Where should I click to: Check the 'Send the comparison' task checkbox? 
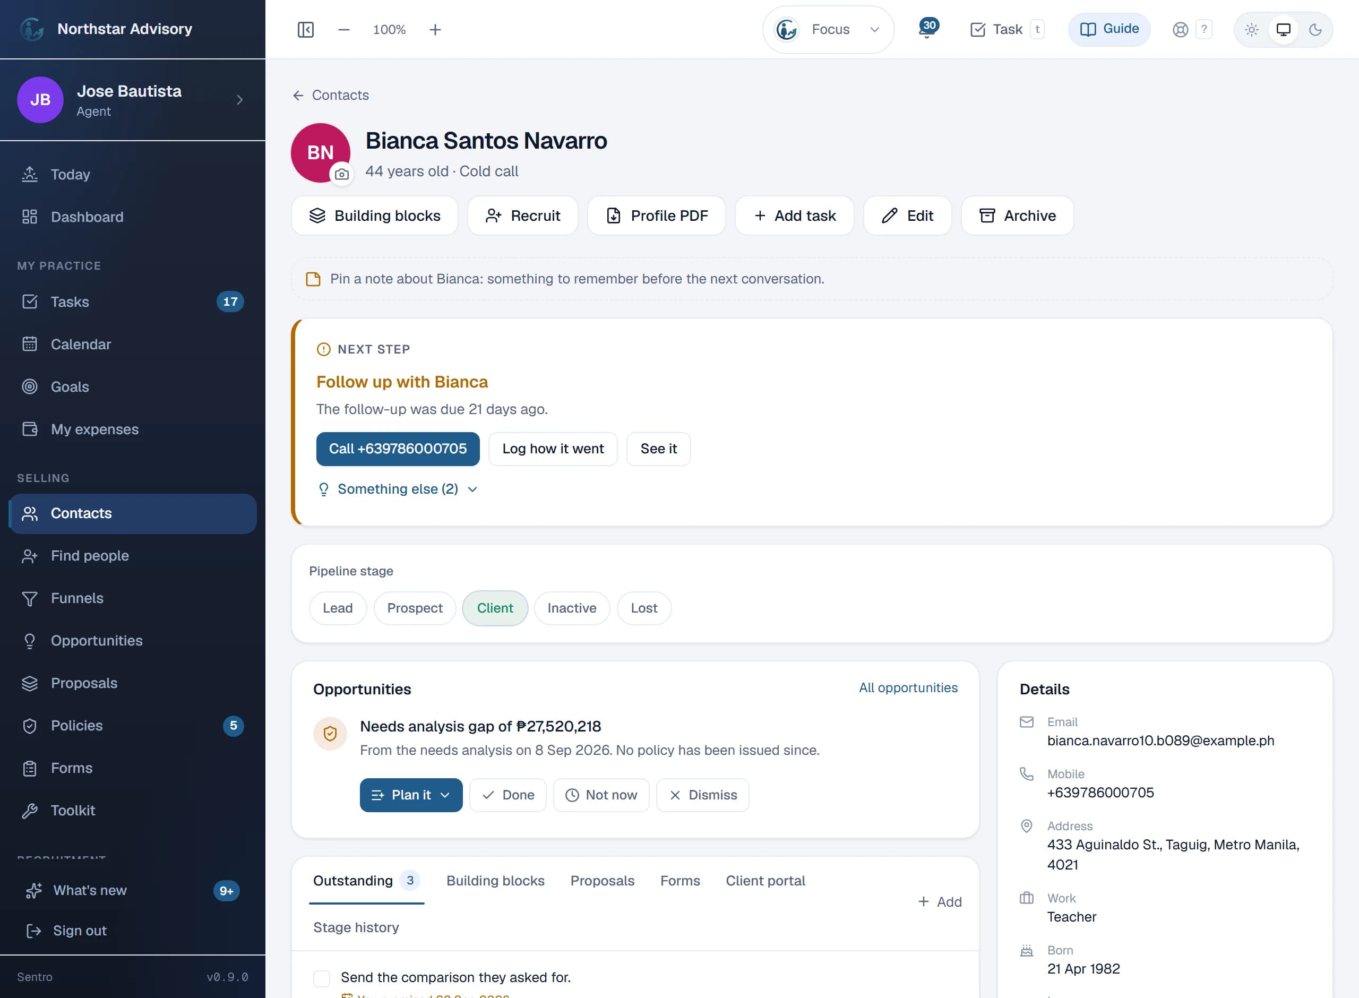click(x=322, y=978)
